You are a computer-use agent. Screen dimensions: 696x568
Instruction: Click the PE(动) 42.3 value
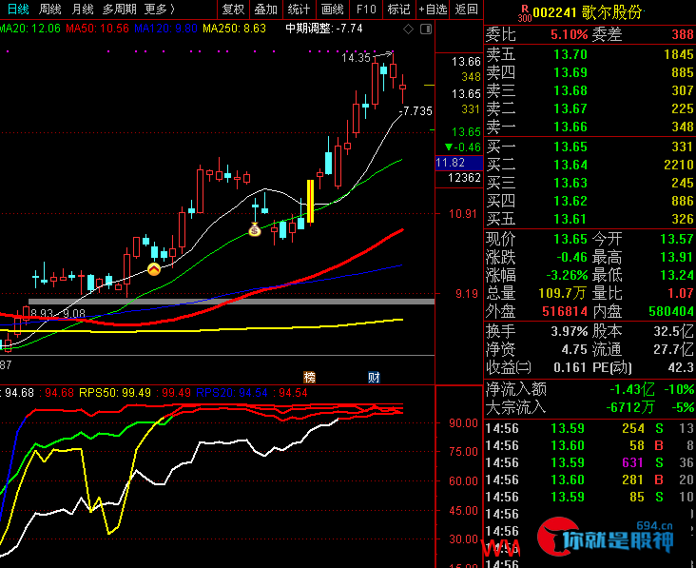[681, 367]
